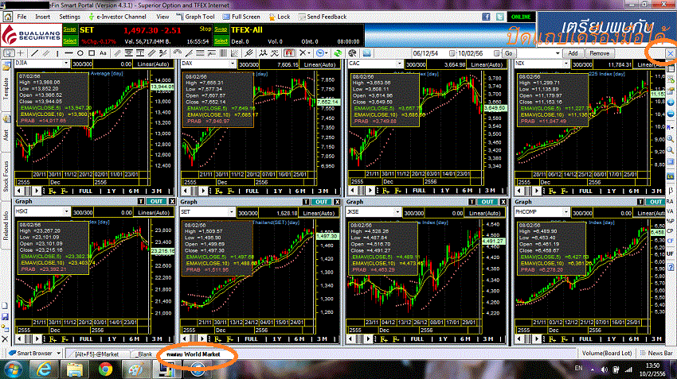677x379 pixels.
Task: Open the color palette toolbar icon
Action: [x=352, y=53]
